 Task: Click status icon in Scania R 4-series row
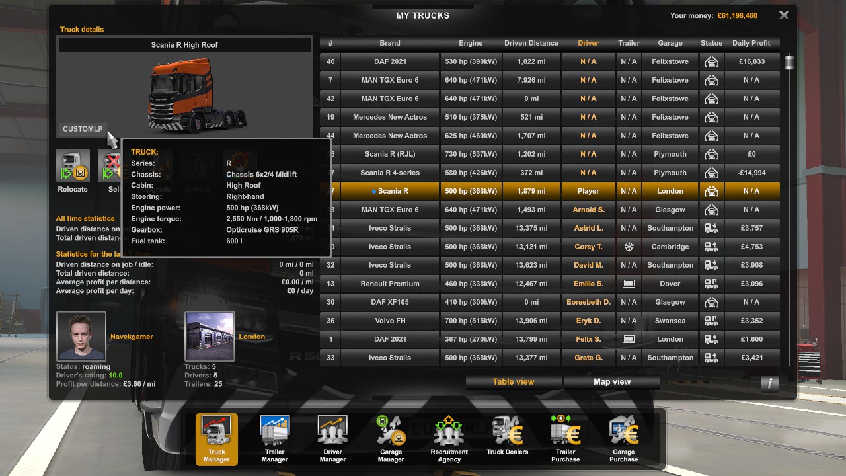[x=711, y=173]
